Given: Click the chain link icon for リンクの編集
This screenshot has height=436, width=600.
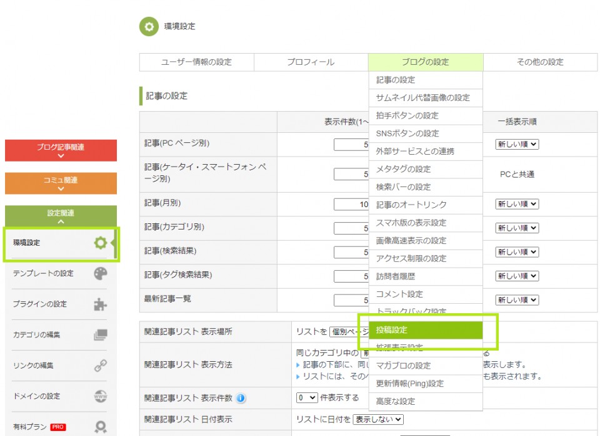Looking at the screenshot, I should point(101,366).
